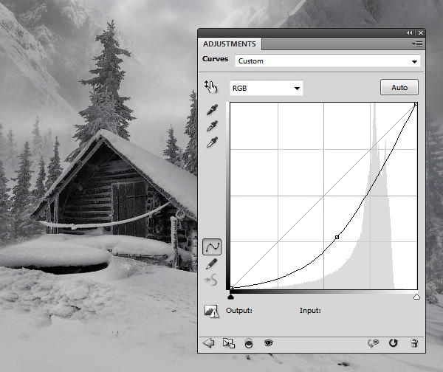Click the Auto button
This screenshot has height=372, width=443.
(x=399, y=87)
